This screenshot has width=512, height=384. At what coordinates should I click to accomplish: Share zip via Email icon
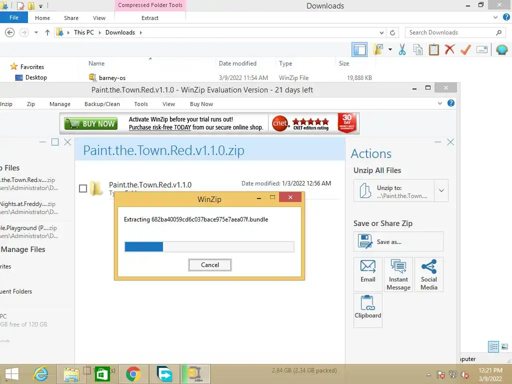367,274
